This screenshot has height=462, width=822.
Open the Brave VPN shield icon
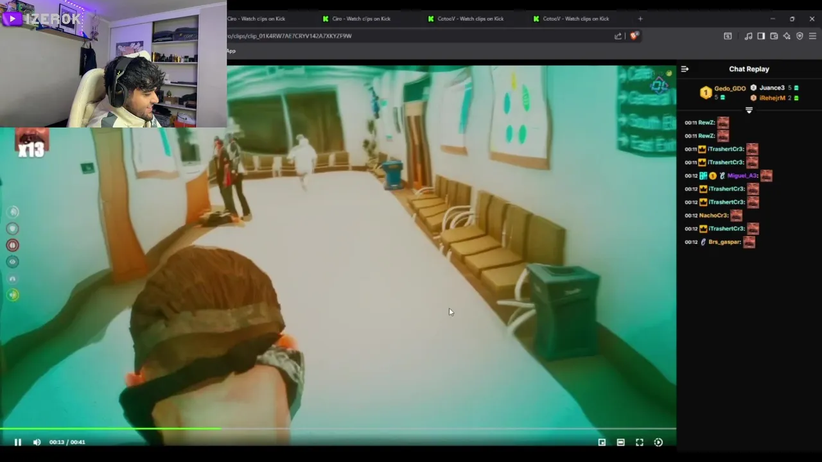(800, 36)
